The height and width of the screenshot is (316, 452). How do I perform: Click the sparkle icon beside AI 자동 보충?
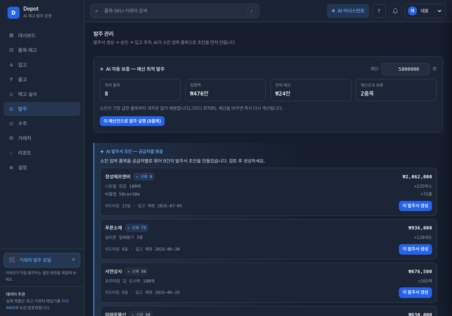[x=102, y=69]
